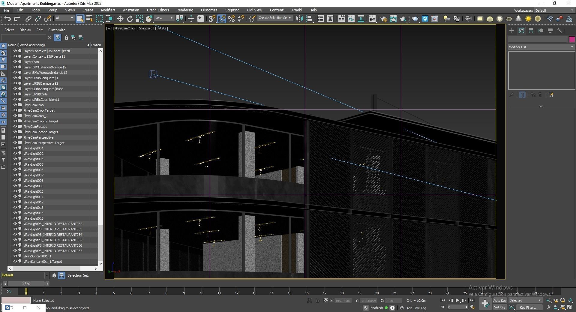
Task: Open the Workspaces Default dropdown
Action: click(554, 10)
